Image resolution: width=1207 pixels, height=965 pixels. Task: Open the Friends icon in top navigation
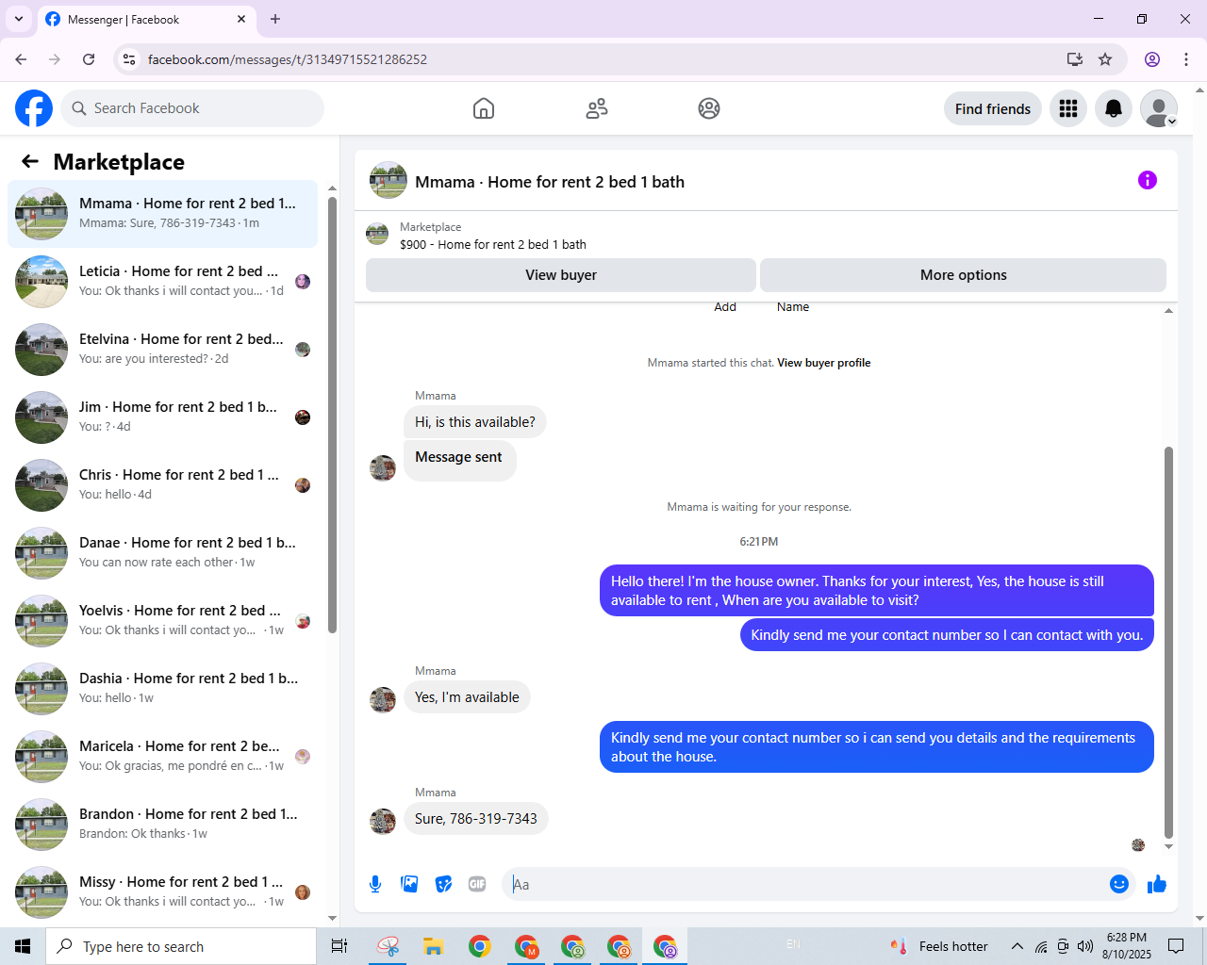tap(597, 108)
